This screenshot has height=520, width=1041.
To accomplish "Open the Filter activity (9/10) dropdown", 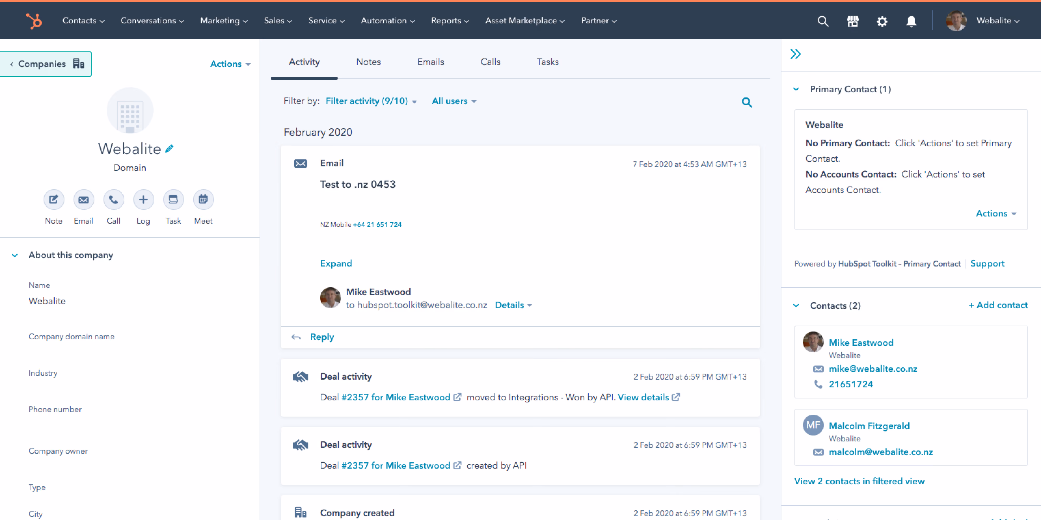I will point(371,101).
